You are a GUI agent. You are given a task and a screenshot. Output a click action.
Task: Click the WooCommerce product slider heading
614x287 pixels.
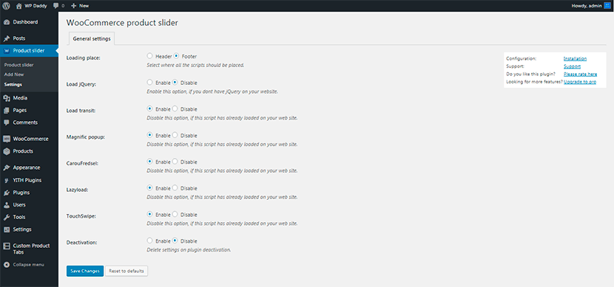point(122,23)
